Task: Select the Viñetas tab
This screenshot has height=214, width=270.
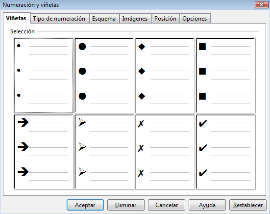Action: tap(16, 18)
